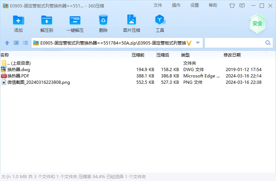The height and width of the screenshot is (181, 276).
Task: Maximize the 360压缩 window
Action: pyautogui.click(x=262, y=6)
